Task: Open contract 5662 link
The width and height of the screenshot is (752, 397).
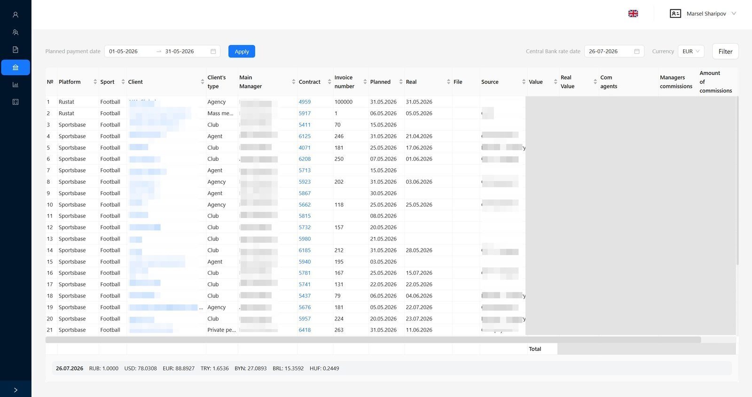Action: pos(305,205)
